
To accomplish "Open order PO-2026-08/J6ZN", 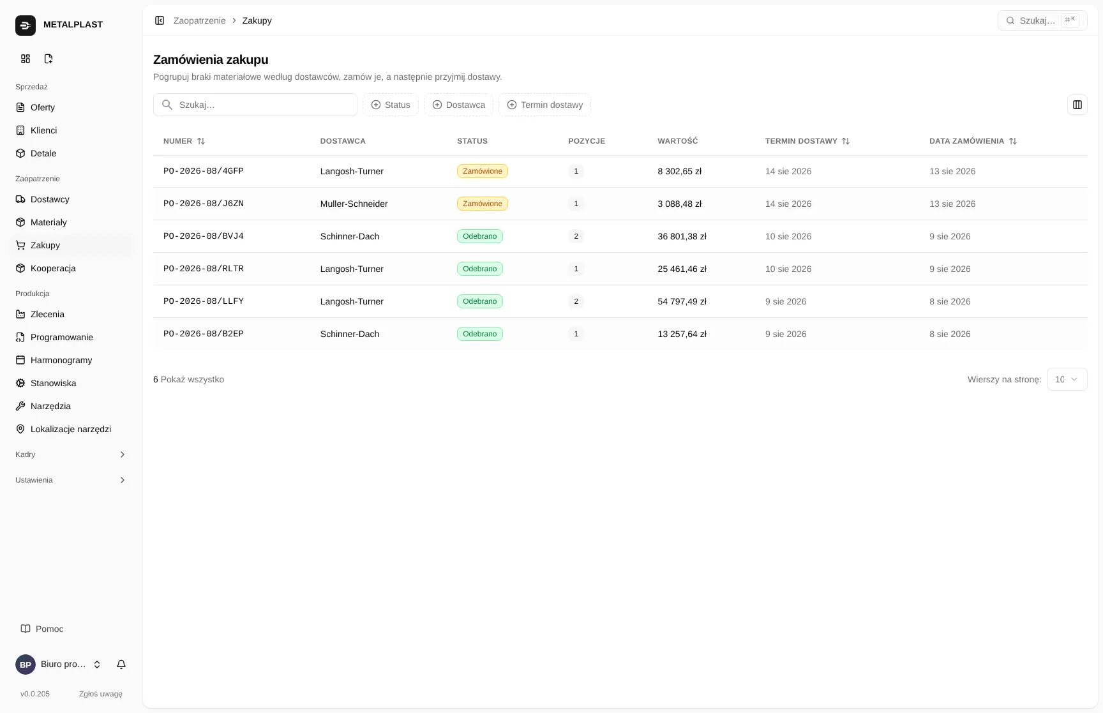I will 204,204.
